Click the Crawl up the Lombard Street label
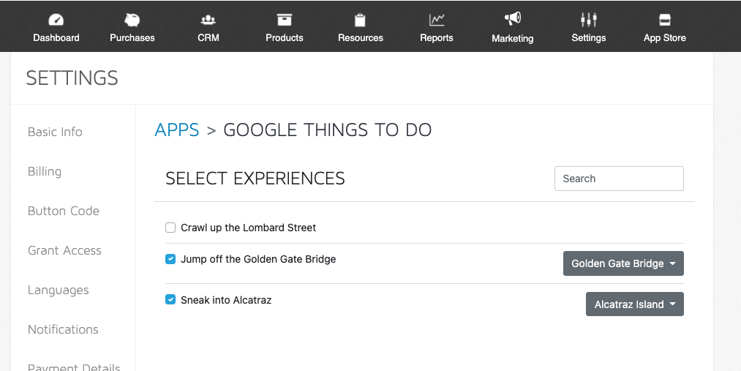The height and width of the screenshot is (371, 741). pos(248,228)
